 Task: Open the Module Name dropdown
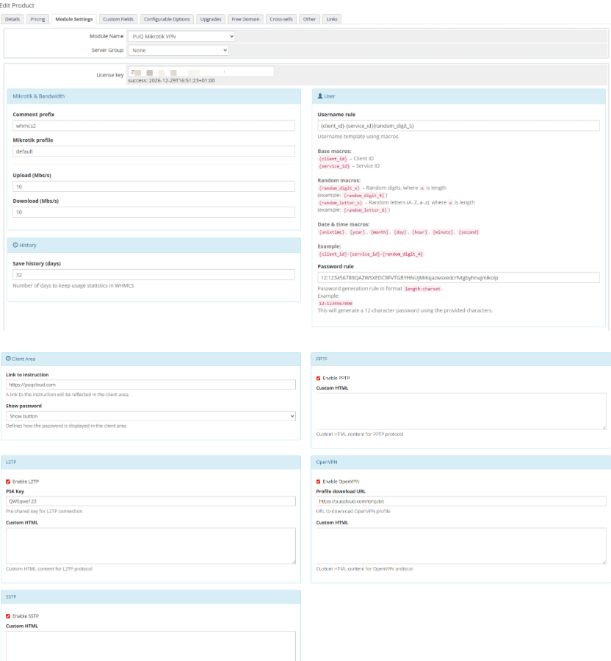coord(181,36)
